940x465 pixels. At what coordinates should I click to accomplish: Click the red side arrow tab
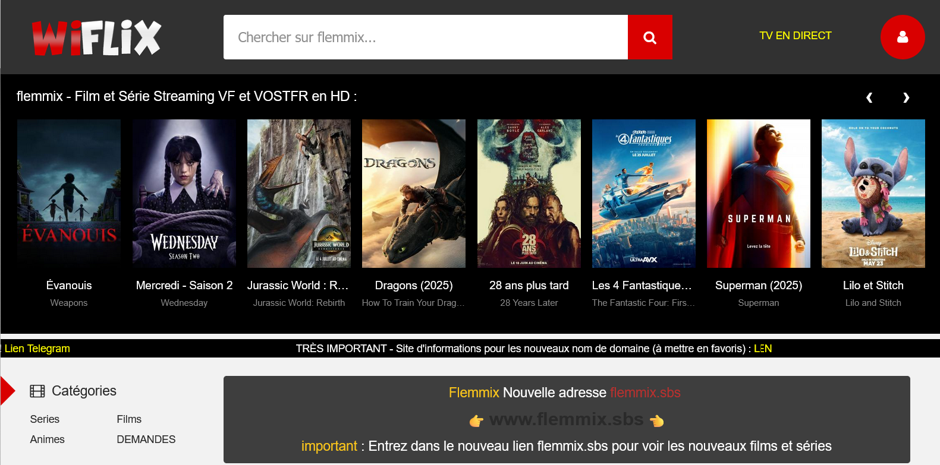8,391
